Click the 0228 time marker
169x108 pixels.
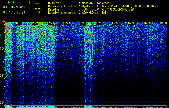(x=131, y=23)
